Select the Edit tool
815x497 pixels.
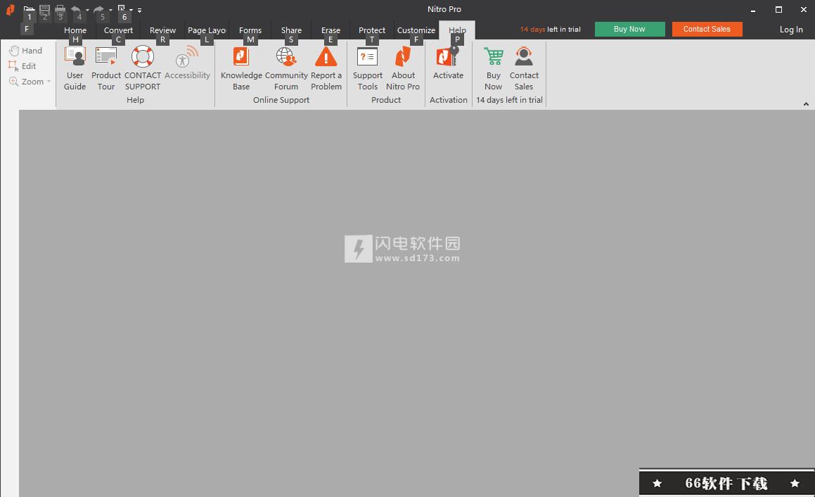coord(23,66)
